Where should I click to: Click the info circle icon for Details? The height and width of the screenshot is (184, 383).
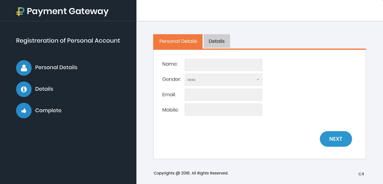click(24, 89)
